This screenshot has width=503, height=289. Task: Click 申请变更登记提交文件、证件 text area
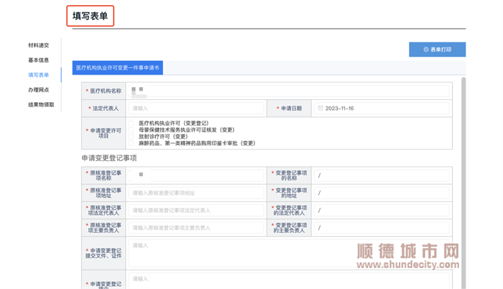pos(287,254)
